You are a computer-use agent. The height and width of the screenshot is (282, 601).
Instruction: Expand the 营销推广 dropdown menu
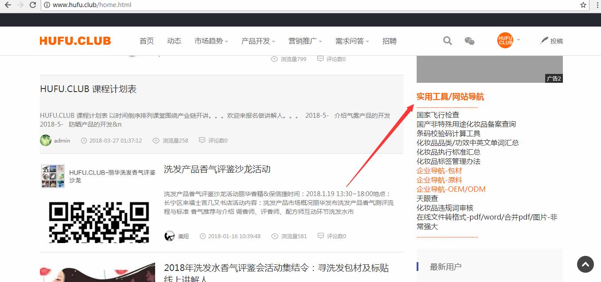[305, 41]
